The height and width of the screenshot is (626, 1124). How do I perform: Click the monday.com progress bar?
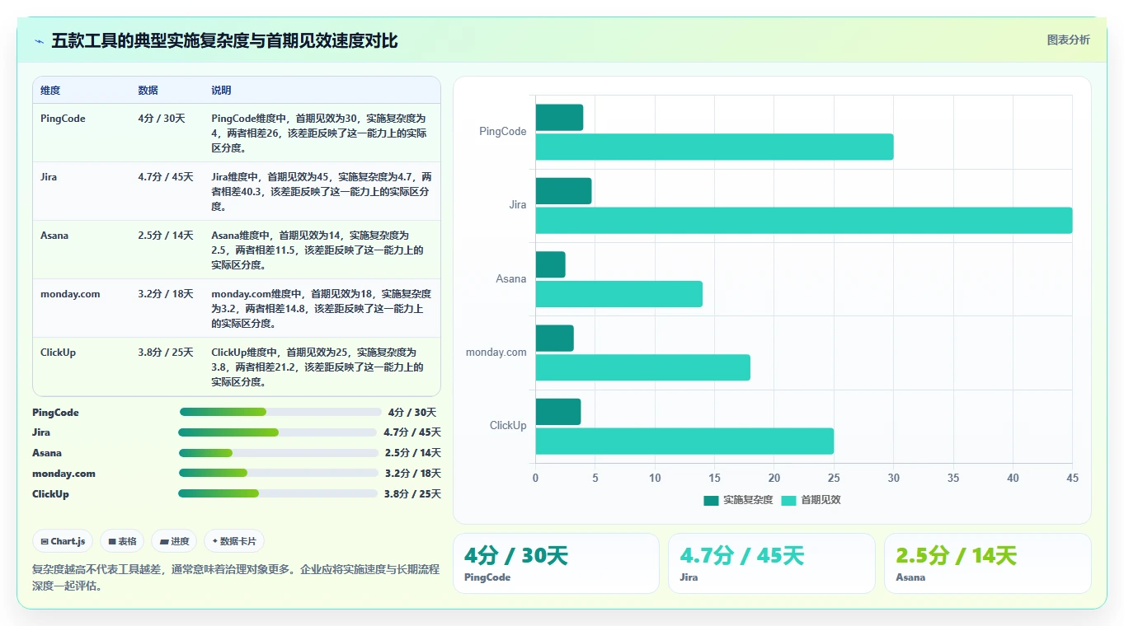point(279,474)
